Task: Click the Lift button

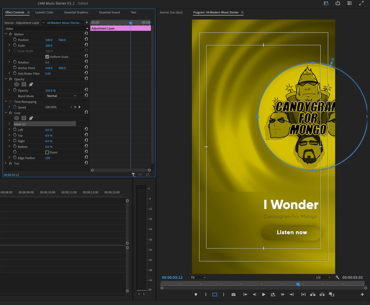Action: [313, 295]
